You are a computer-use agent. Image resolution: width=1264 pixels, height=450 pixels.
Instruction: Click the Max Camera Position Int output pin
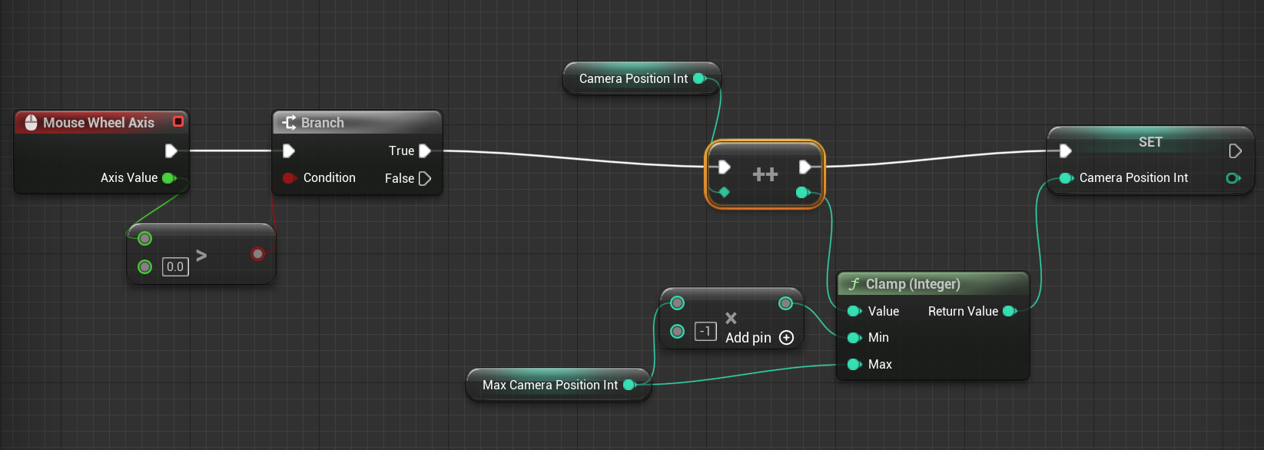(629, 385)
